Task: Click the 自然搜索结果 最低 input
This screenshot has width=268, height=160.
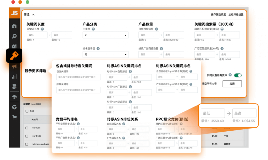Action: tap(149, 35)
